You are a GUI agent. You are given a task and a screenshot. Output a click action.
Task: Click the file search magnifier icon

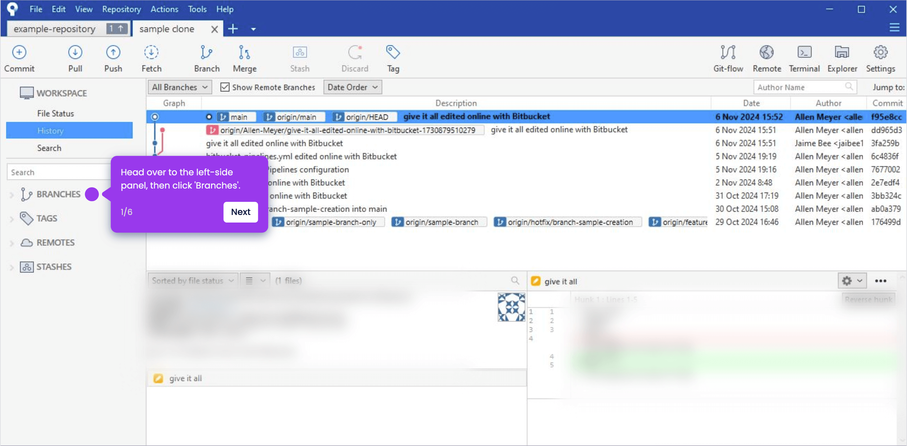[x=515, y=280]
